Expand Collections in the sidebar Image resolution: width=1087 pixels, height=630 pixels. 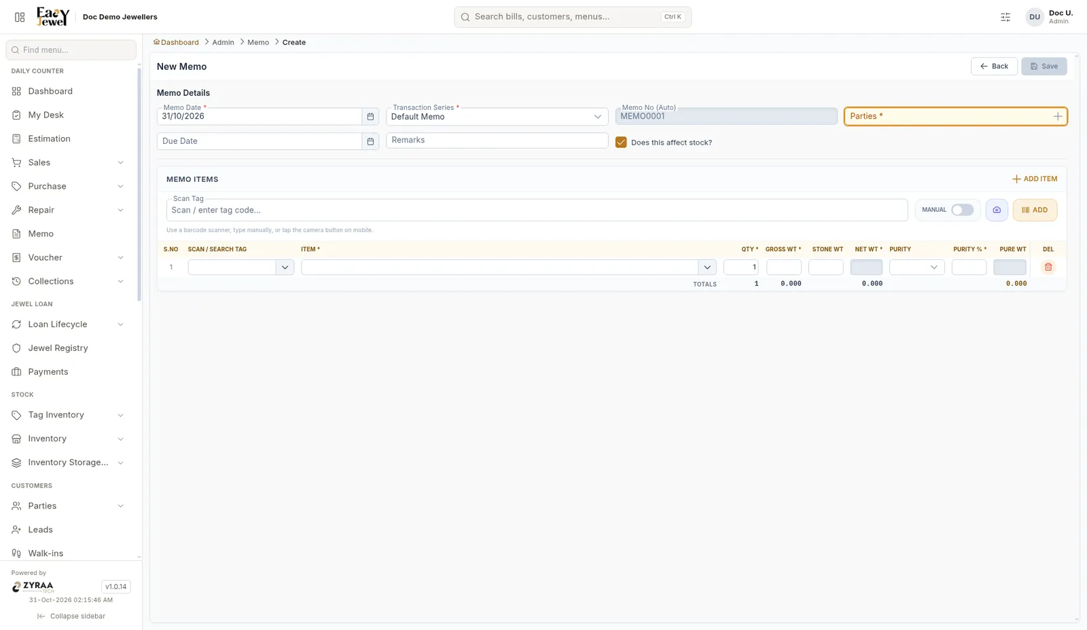pyautogui.click(x=68, y=281)
